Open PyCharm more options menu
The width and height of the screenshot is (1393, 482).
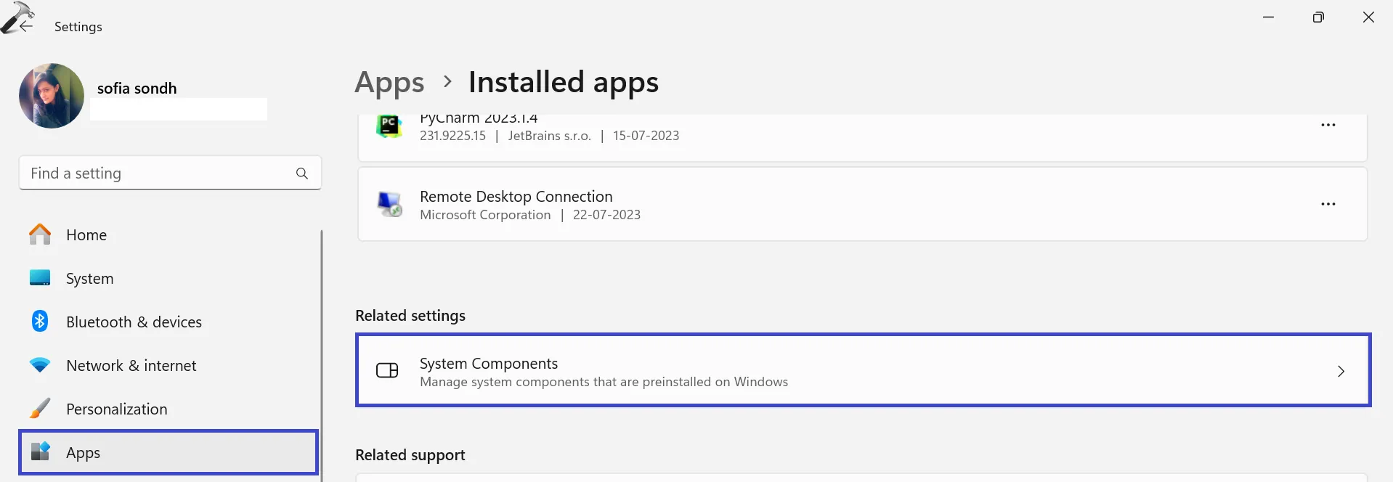1328,126
